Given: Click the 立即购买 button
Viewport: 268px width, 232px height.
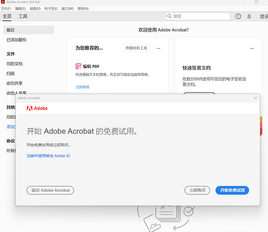Looking at the screenshot, I should coord(197,190).
